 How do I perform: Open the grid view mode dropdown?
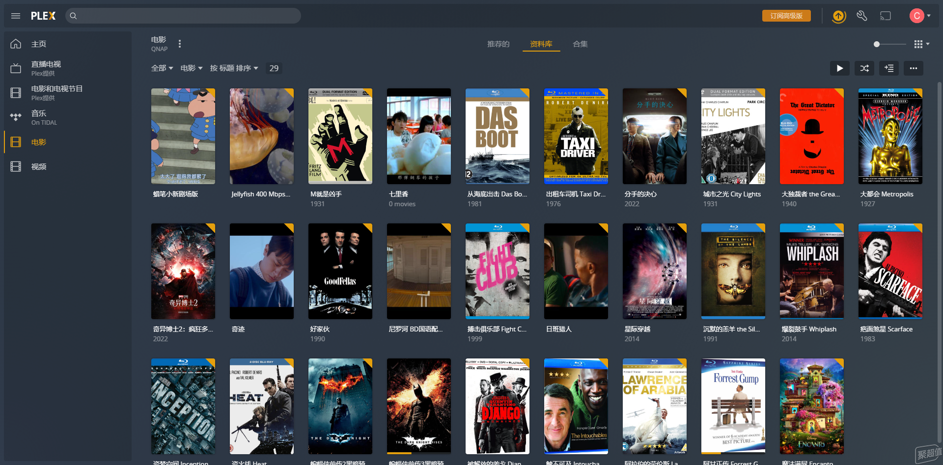(x=921, y=44)
